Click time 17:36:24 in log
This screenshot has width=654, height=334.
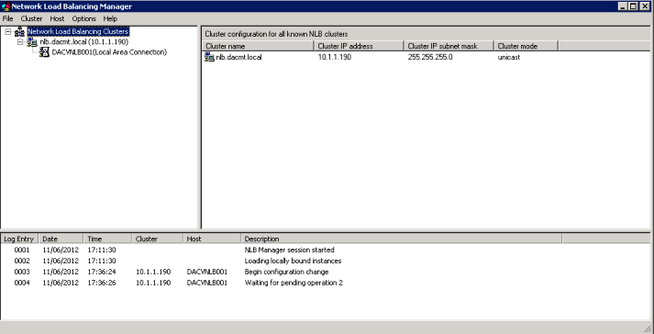(x=102, y=272)
